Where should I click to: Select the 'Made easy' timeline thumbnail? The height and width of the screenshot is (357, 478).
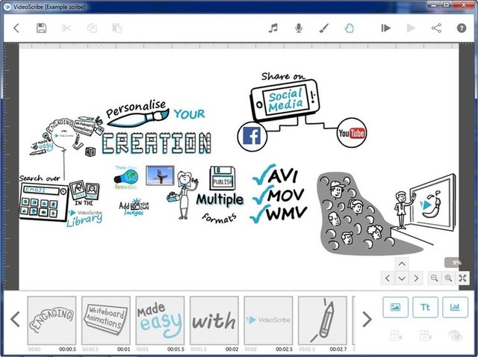pos(160,320)
